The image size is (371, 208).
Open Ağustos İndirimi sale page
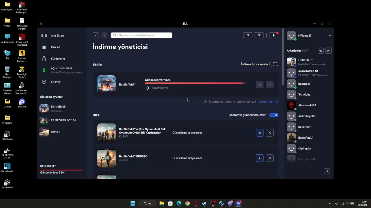click(x=62, y=70)
